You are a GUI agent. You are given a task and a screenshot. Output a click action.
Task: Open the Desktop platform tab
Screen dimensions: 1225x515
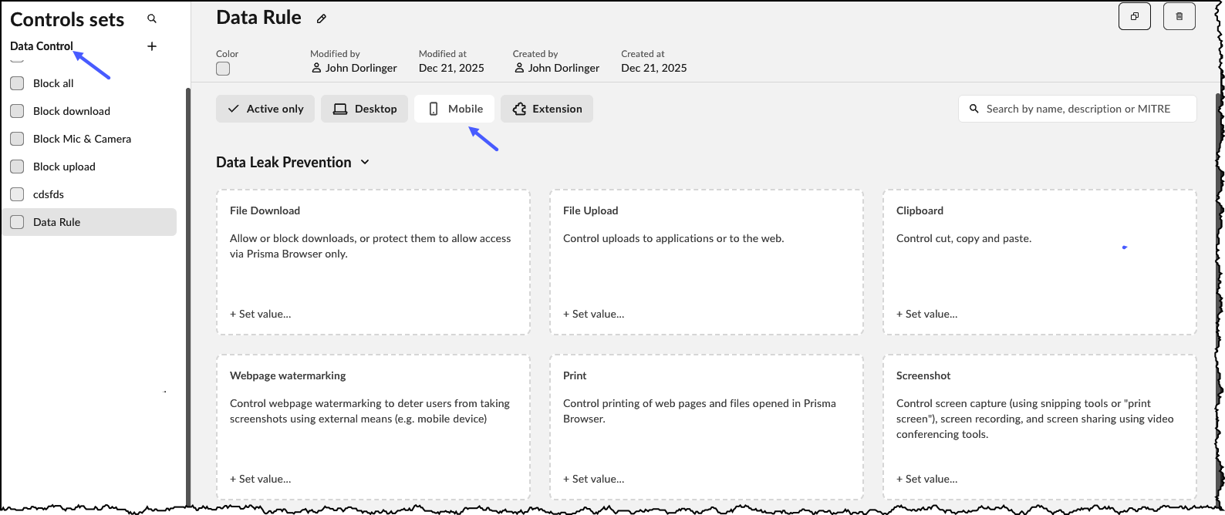coord(364,109)
